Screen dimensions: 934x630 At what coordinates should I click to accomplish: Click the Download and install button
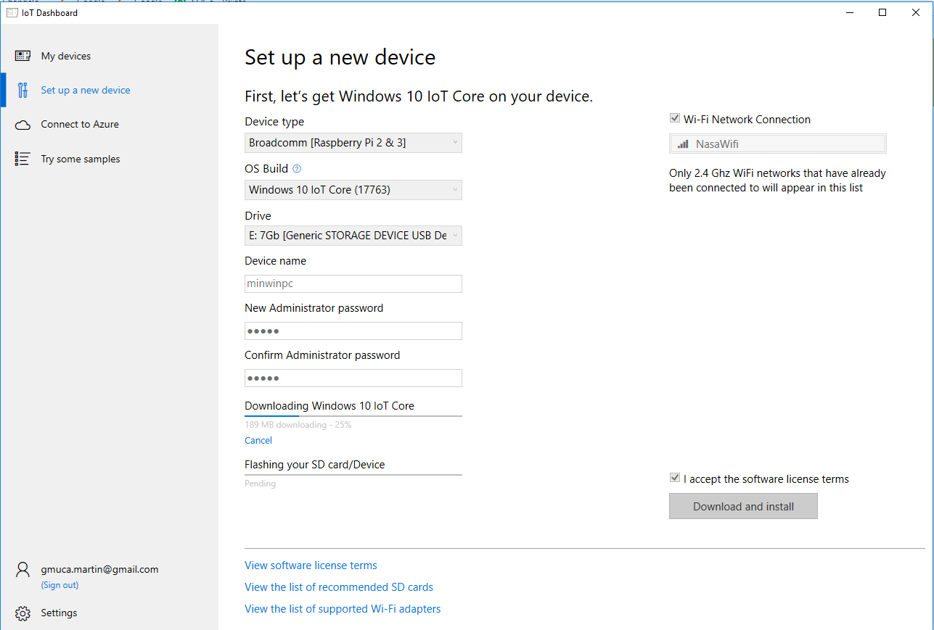coord(743,506)
